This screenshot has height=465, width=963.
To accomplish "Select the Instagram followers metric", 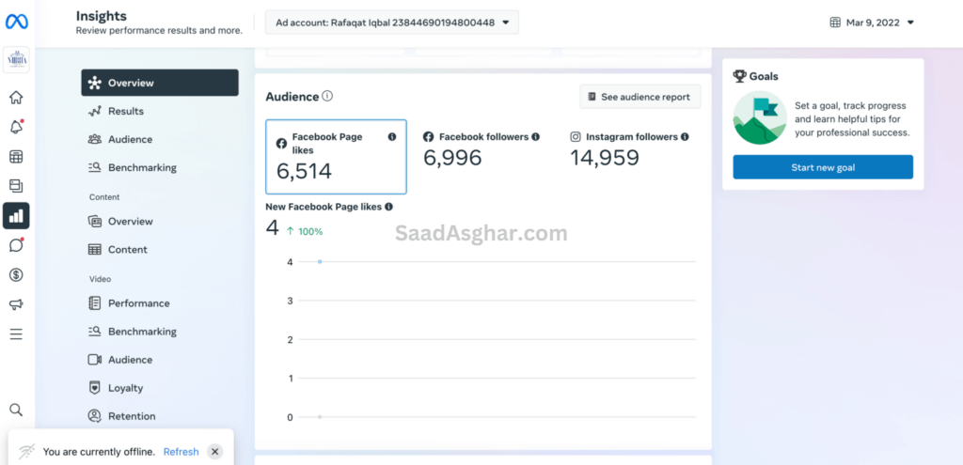I will click(629, 149).
